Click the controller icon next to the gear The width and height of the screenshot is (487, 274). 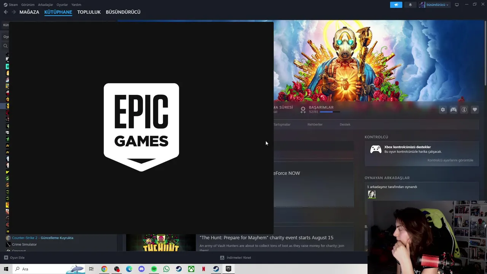point(454,110)
